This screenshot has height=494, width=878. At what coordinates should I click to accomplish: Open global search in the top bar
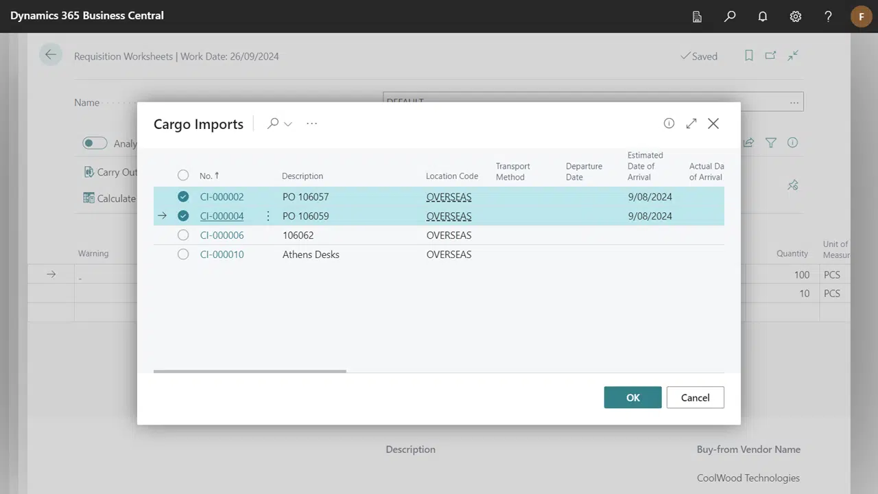[x=730, y=16]
